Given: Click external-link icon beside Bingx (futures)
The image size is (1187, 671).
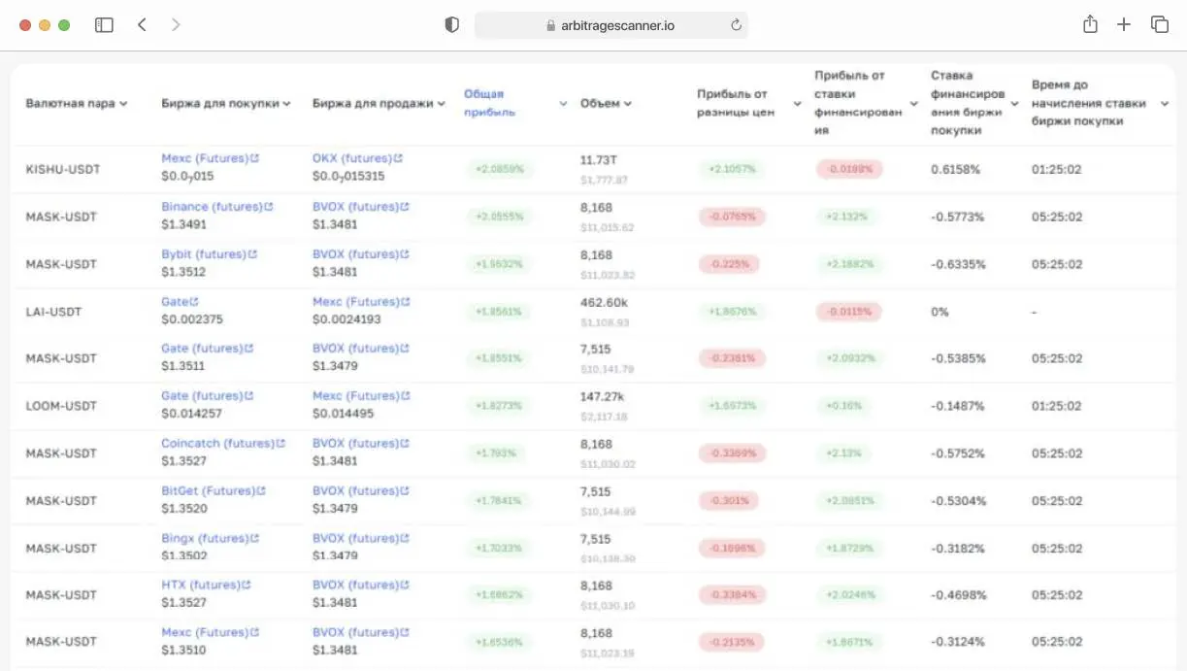Looking at the screenshot, I should (255, 539).
